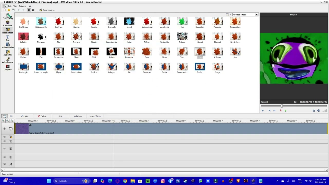This screenshot has width=329, height=185.
Task: Click the timeline horizontal scrollbar
Action: pyautogui.click(x=164, y=170)
